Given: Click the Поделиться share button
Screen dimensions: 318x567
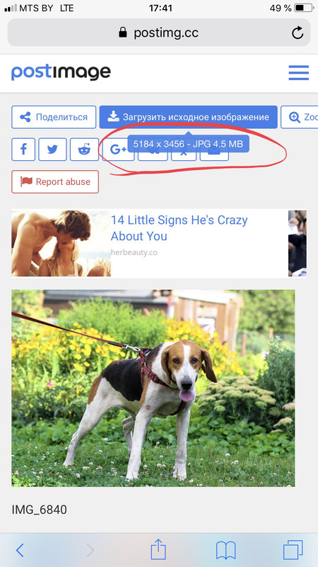Looking at the screenshot, I should [54, 117].
